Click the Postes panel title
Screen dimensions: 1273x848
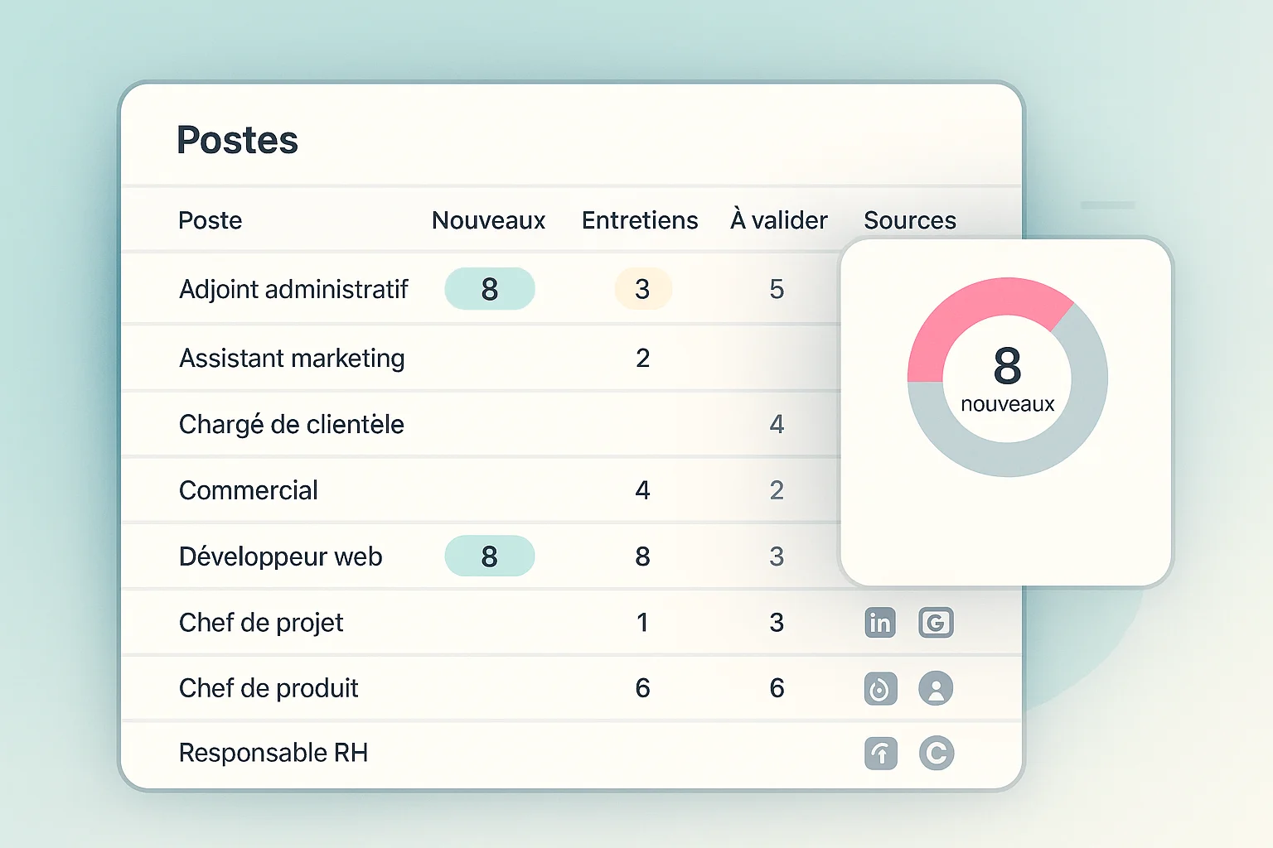tap(237, 140)
